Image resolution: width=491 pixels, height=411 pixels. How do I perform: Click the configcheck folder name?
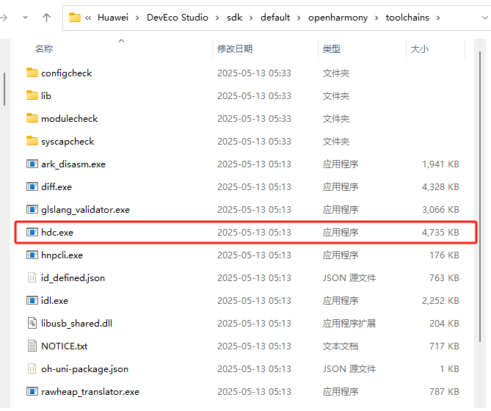coord(66,73)
